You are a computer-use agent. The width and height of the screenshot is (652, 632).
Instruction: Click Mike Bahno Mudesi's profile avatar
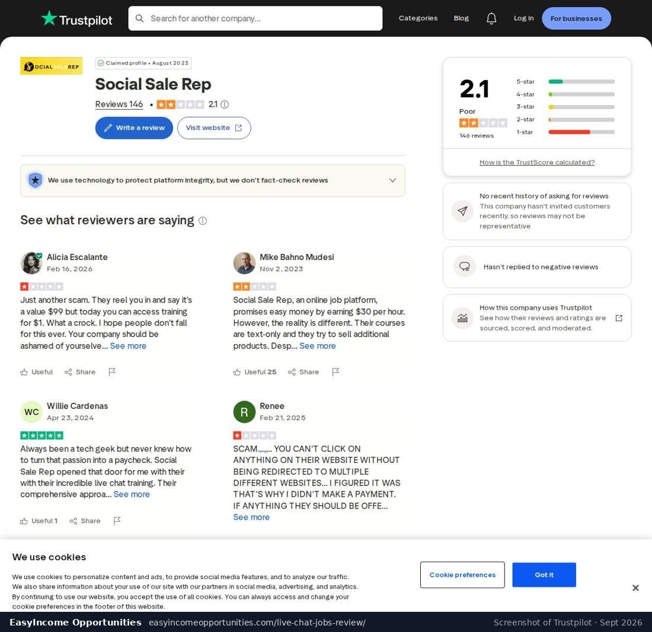click(x=244, y=263)
